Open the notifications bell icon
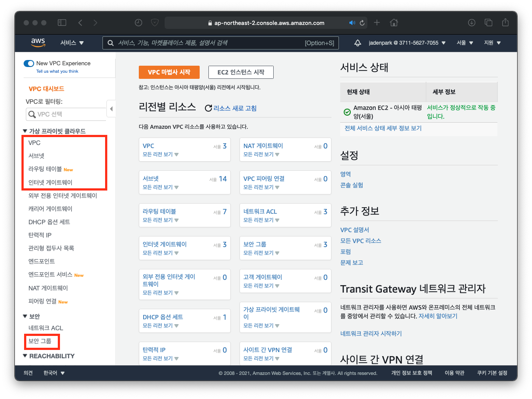This screenshot has height=399, width=532. pyautogui.click(x=358, y=43)
